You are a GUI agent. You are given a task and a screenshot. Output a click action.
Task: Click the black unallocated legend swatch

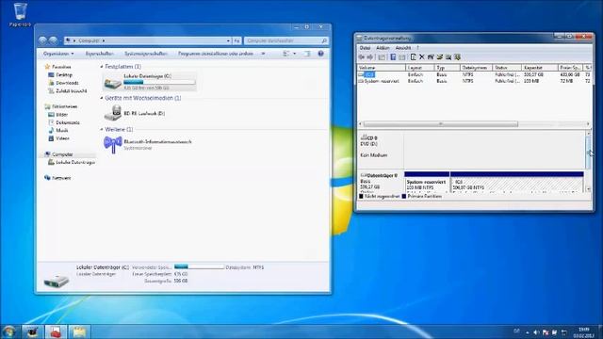tap(361, 197)
